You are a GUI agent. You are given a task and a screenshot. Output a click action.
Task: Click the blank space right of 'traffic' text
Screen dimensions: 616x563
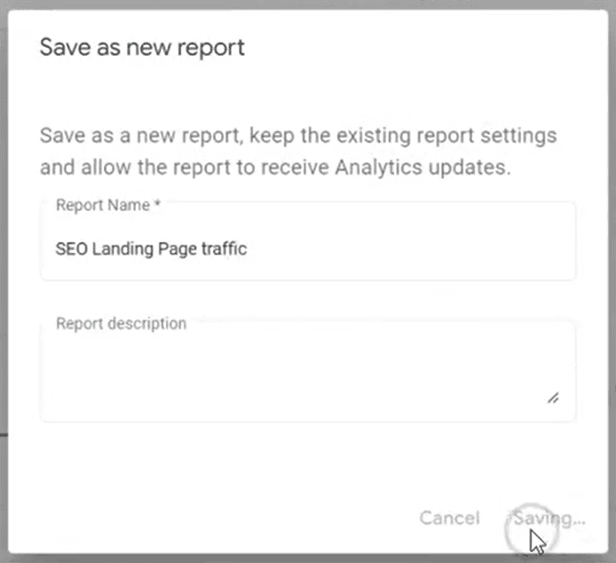408,249
